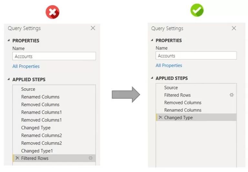Viewport: 248px width, 172px height.
Task: Select the Source step in left list
Action: 28,89
